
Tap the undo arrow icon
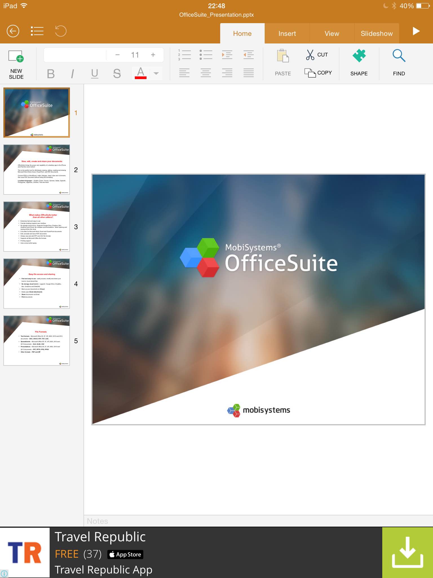click(61, 31)
